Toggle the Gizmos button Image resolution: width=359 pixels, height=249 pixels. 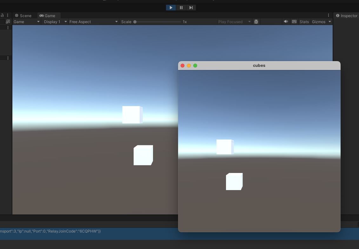pyautogui.click(x=319, y=22)
